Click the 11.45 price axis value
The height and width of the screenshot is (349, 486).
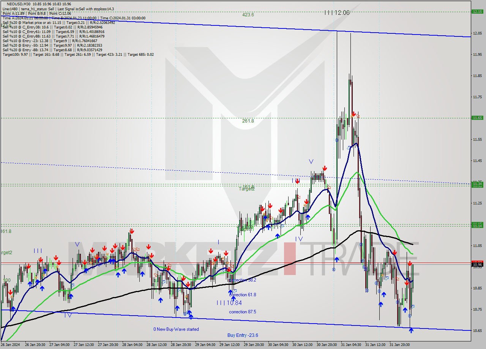[x=477, y=161]
